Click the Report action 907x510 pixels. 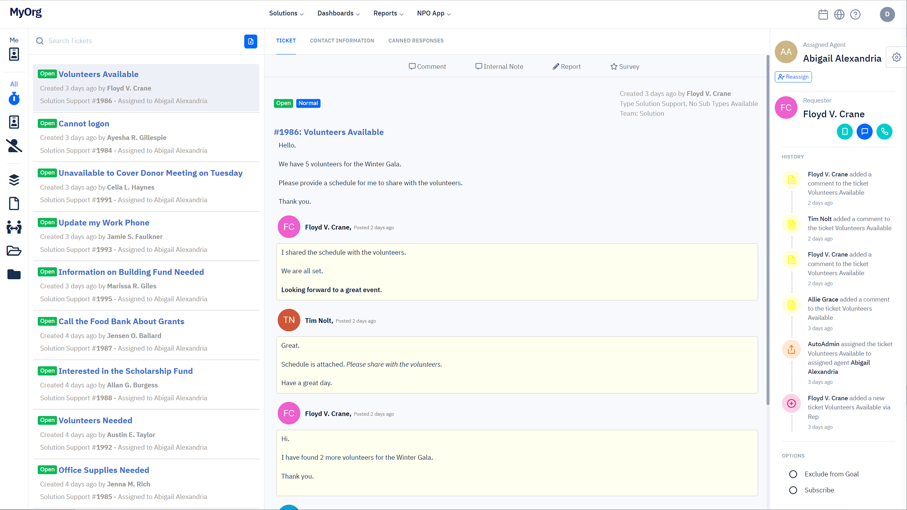pyautogui.click(x=567, y=67)
